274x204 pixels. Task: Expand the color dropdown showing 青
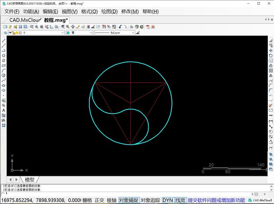91,33
